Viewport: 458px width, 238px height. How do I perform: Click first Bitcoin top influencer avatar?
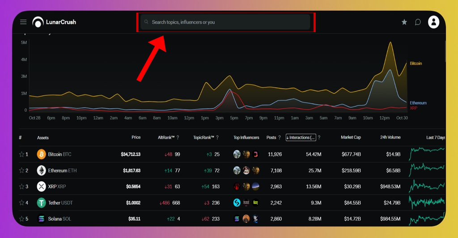point(237,154)
